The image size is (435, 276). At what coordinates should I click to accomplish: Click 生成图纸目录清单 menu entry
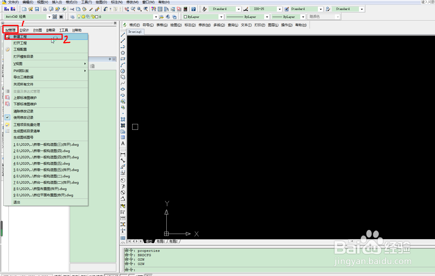click(46, 131)
